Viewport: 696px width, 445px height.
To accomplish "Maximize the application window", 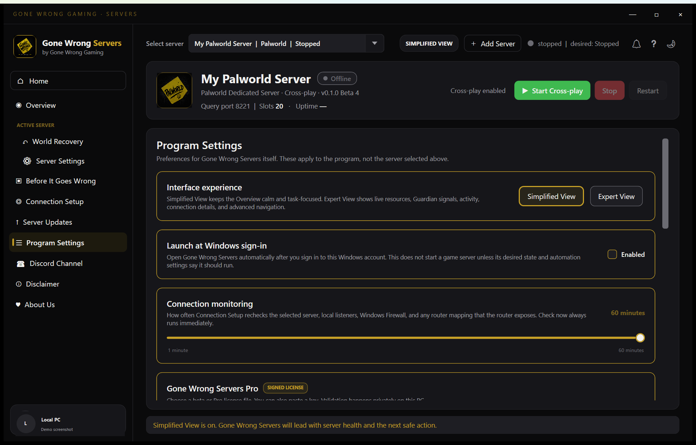I will (x=656, y=15).
